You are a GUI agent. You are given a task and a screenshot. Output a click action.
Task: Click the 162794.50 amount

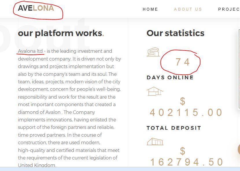pos(187,162)
